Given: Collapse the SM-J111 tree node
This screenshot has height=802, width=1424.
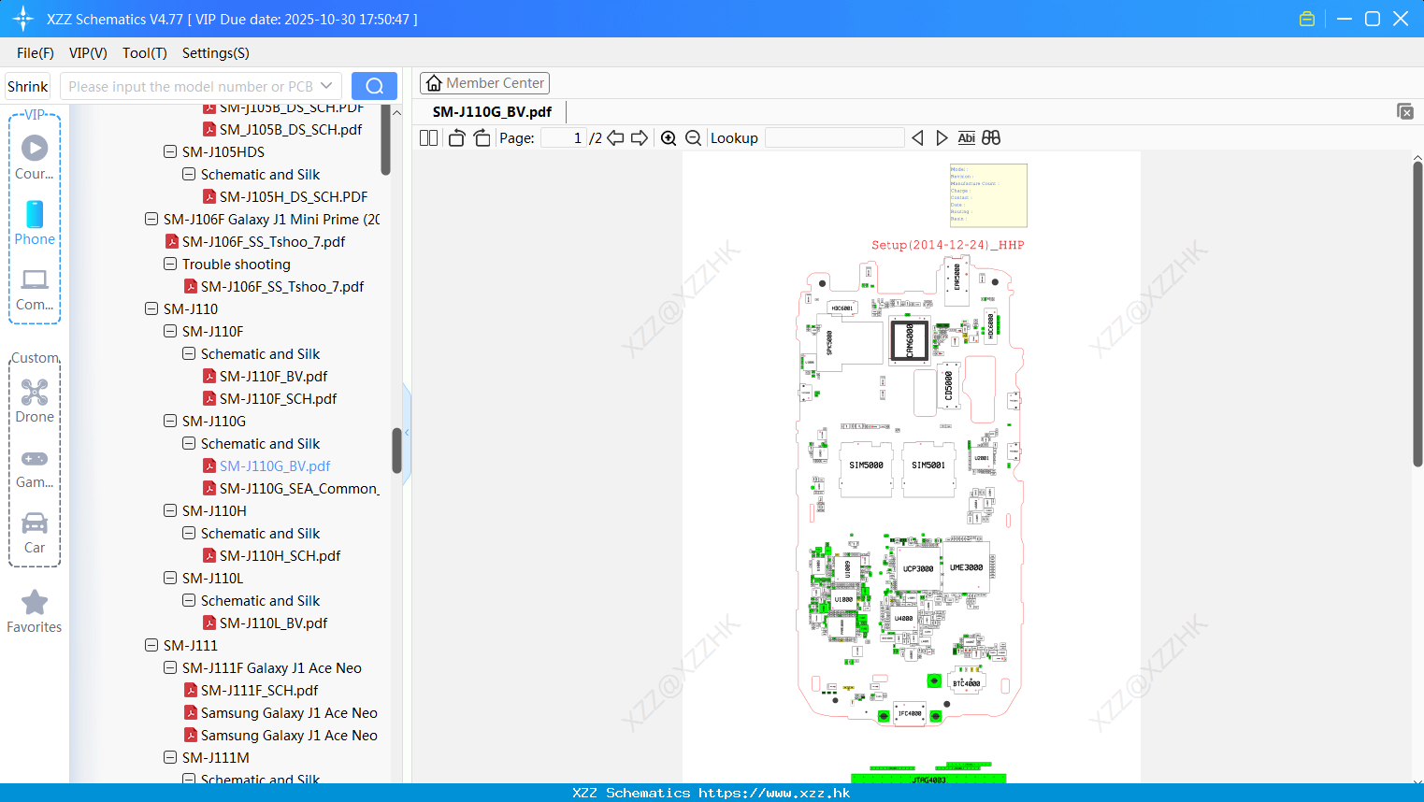Looking at the screenshot, I should [151, 645].
